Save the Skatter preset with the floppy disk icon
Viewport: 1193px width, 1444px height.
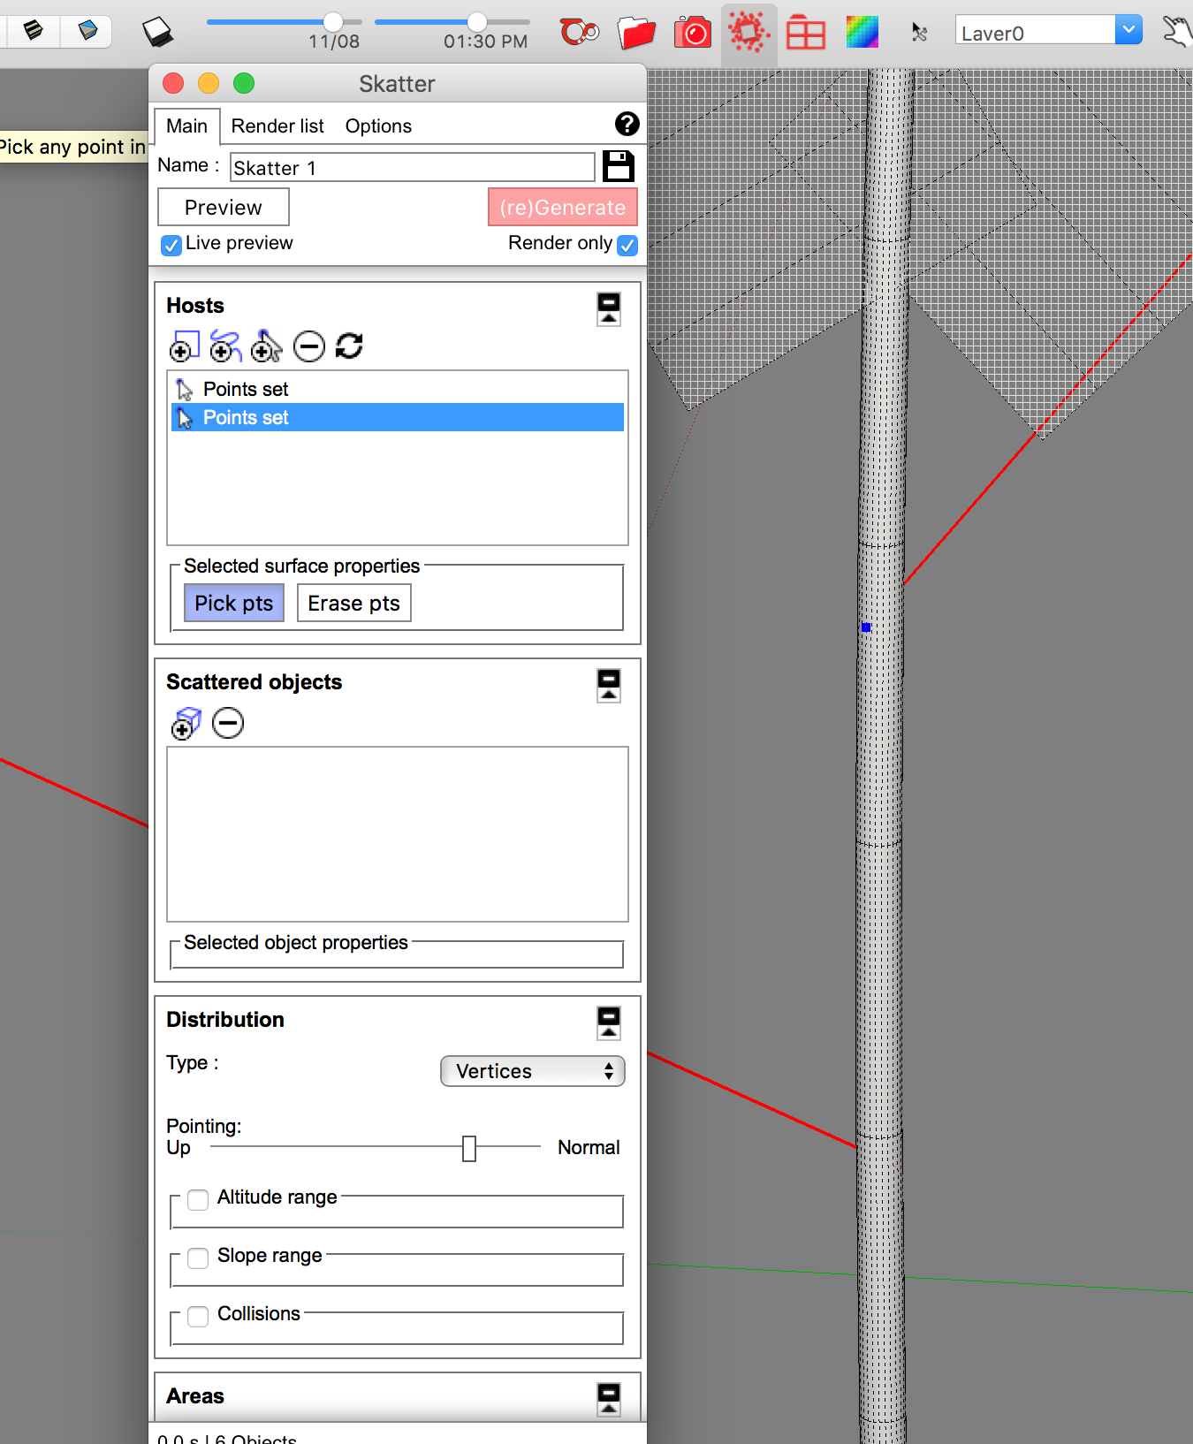pos(618,166)
